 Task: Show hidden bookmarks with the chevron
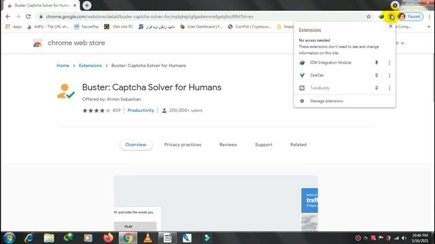429,26
